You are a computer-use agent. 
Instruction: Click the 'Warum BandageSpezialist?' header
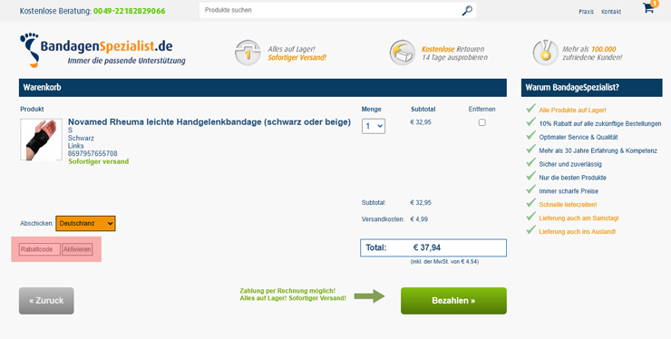tap(592, 88)
